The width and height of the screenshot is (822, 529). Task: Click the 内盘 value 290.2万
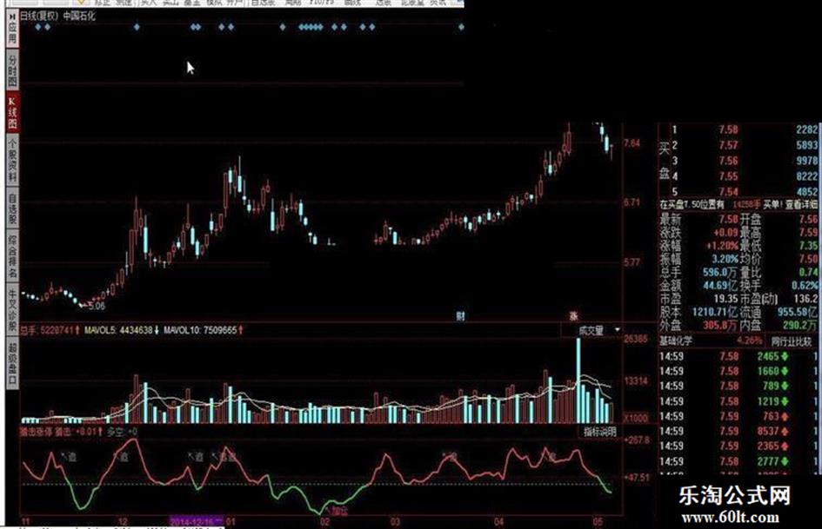[800, 325]
